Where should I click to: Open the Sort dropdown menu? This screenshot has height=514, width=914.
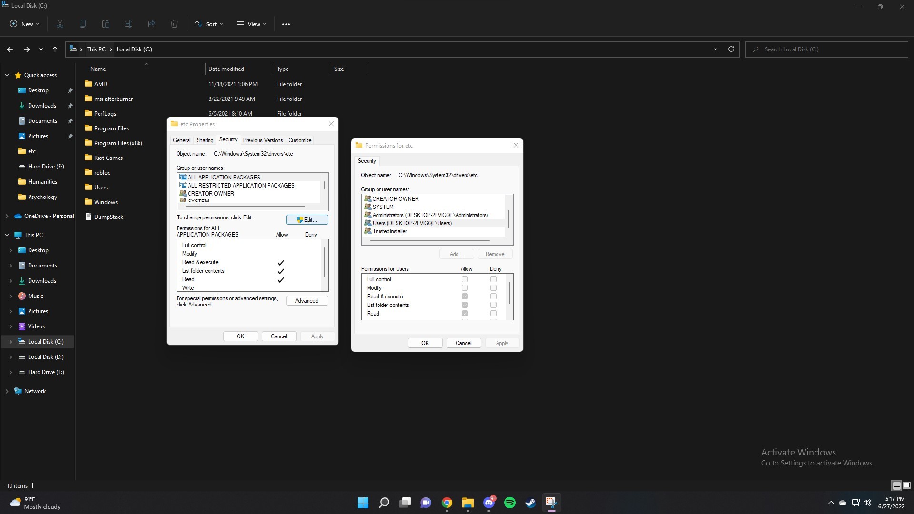coord(209,24)
